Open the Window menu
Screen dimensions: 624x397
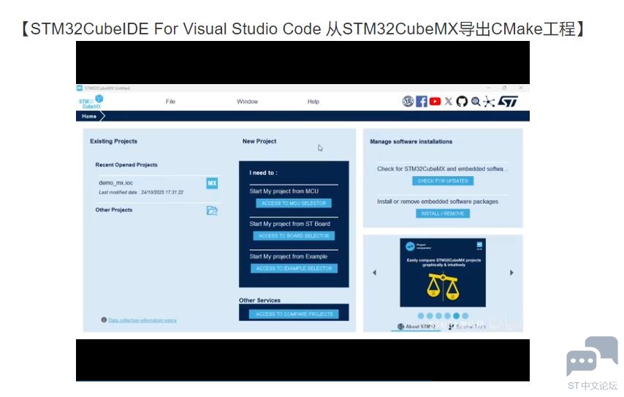[247, 102]
